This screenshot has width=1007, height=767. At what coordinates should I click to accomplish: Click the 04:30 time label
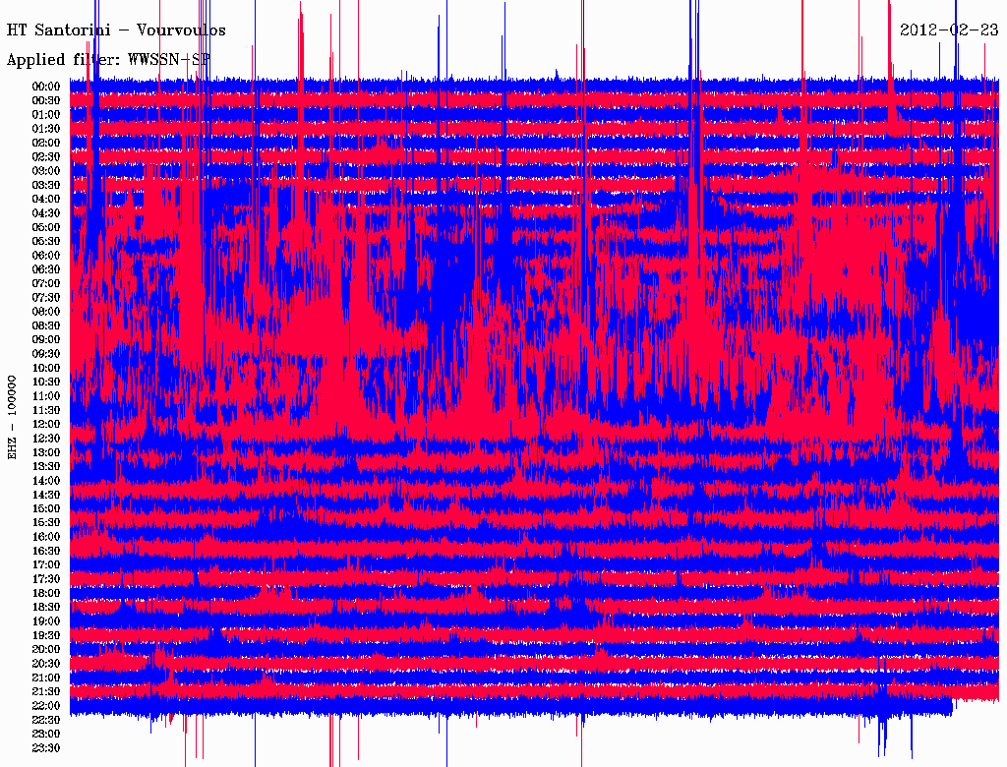point(46,213)
